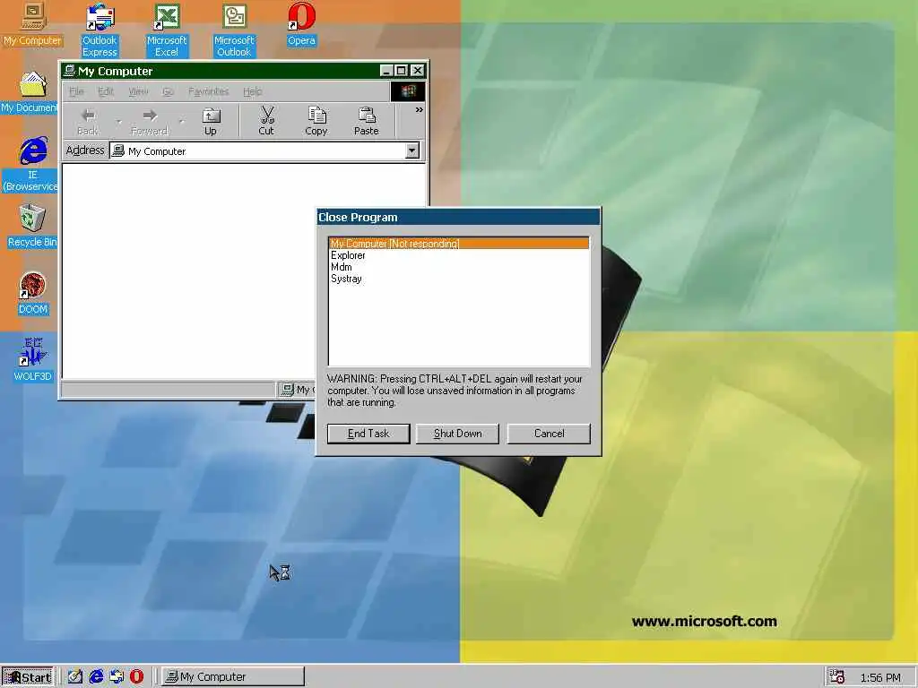The image size is (918, 688).
Task: Open the Edit menu
Action: [106, 91]
